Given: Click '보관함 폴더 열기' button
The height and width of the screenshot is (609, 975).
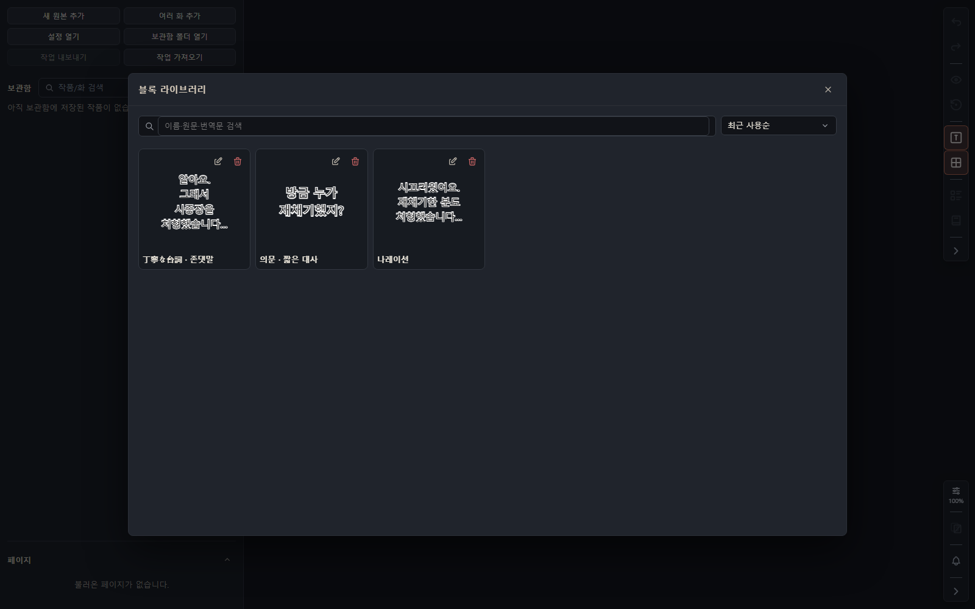Looking at the screenshot, I should [x=180, y=37].
